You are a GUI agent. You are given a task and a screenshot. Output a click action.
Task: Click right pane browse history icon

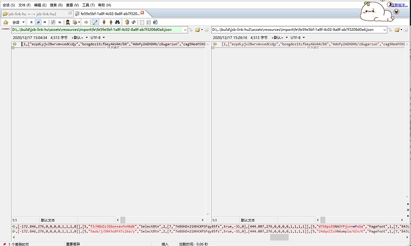390,30
